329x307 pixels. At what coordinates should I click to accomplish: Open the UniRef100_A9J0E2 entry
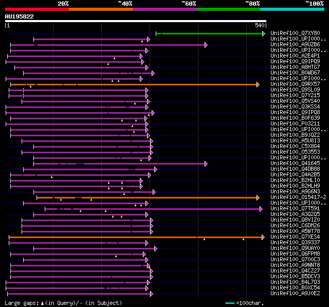click(x=295, y=293)
